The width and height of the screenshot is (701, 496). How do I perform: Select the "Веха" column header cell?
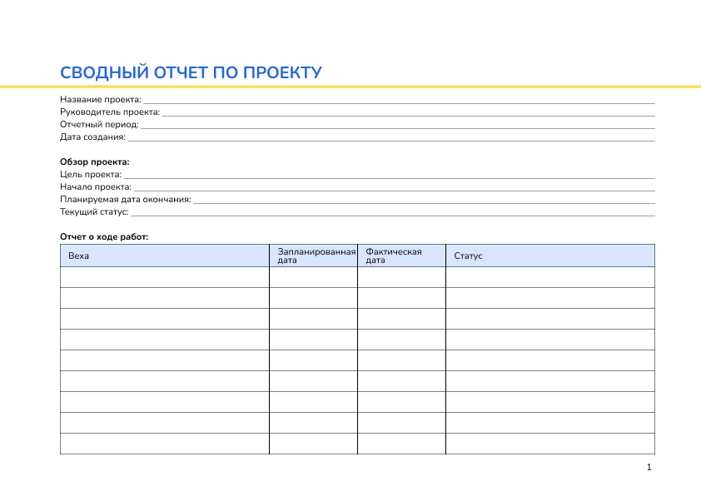pyautogui.click(x=164, y=255)
